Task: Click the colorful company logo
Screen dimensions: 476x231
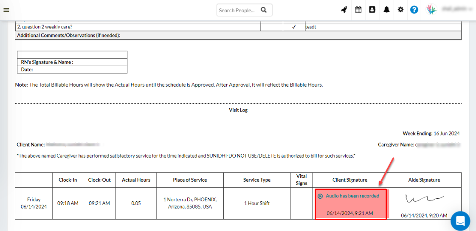Action: click(431, 9)
